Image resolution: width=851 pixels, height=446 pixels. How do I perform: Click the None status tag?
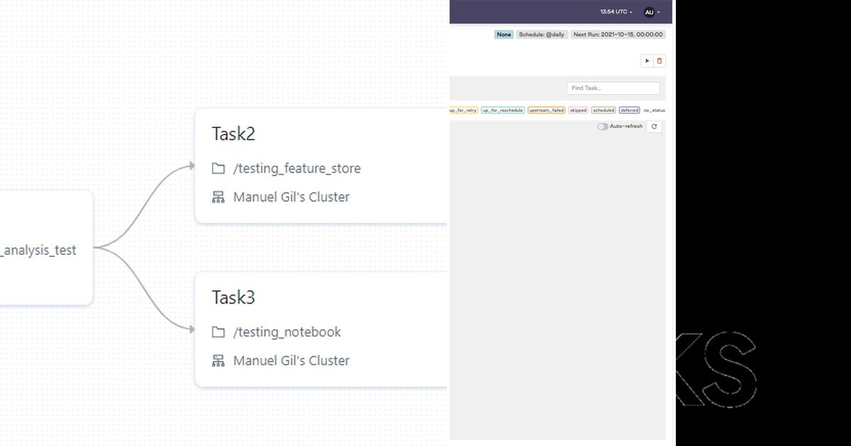coord(504,34)
